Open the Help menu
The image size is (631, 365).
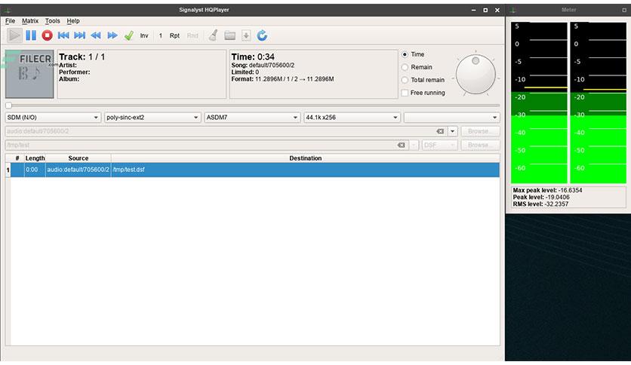pos(73,21)
